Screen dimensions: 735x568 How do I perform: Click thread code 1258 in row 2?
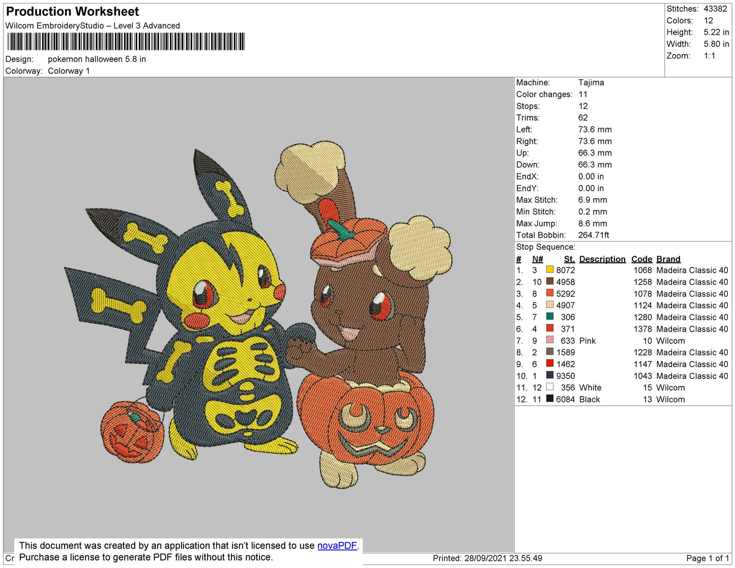pyautogui.click(x=642, y=282)
